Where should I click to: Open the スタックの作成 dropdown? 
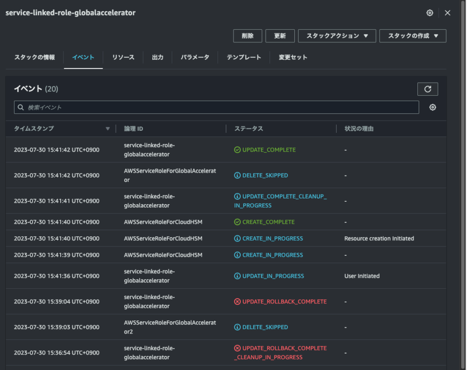pyautogui.click(x=413, y=35)
